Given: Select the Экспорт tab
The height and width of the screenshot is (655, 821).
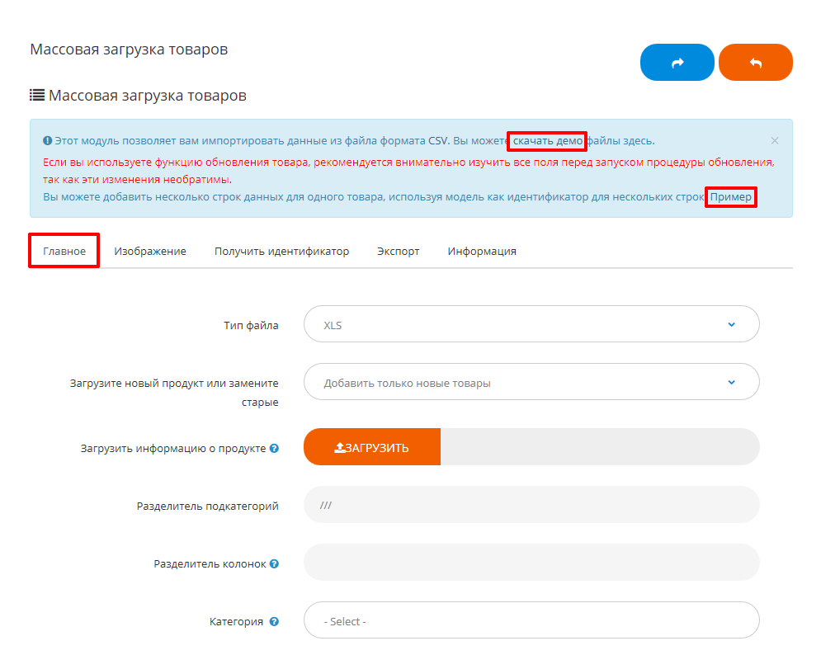Looking at the screenshot, I should [399, 251].
